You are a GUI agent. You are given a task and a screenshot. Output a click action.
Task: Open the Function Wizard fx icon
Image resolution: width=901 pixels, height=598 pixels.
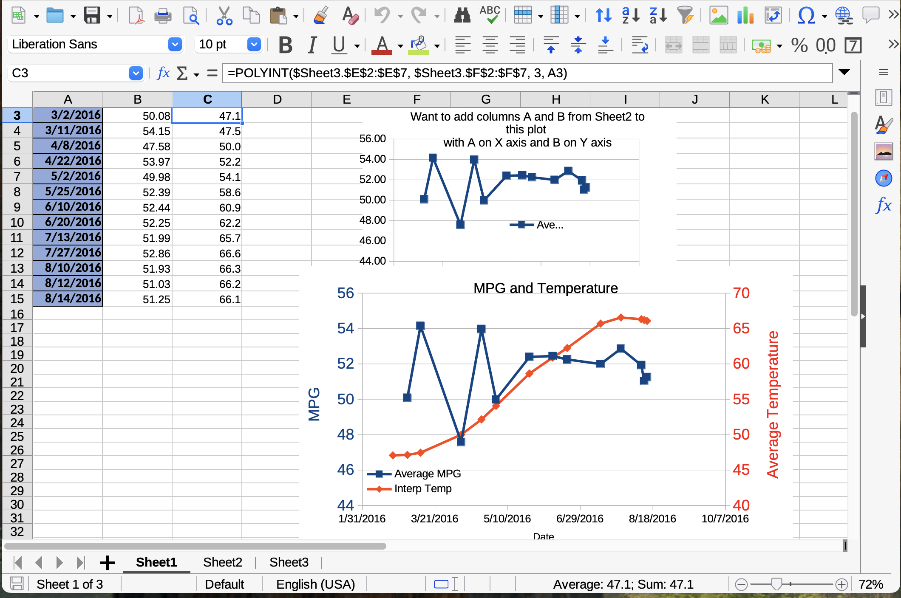coord(163,73)
